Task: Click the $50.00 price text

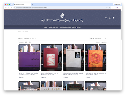Action: 88,77
